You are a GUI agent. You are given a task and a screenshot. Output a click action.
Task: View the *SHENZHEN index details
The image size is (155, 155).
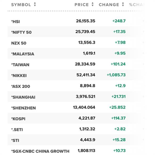point(24,108)
